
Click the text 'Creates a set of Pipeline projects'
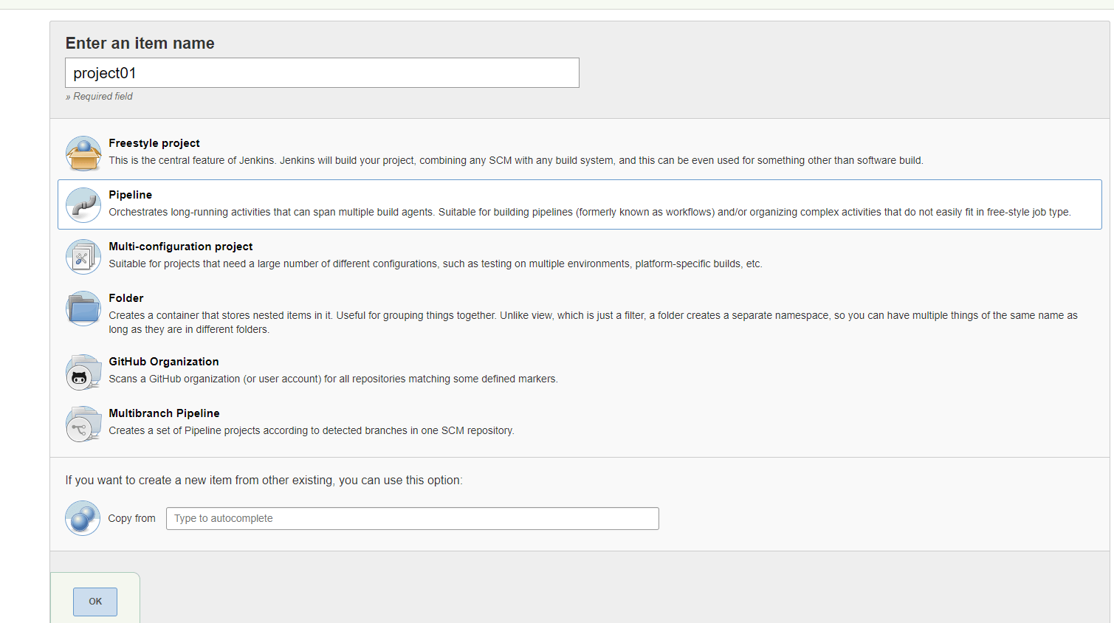click(312, 430)
